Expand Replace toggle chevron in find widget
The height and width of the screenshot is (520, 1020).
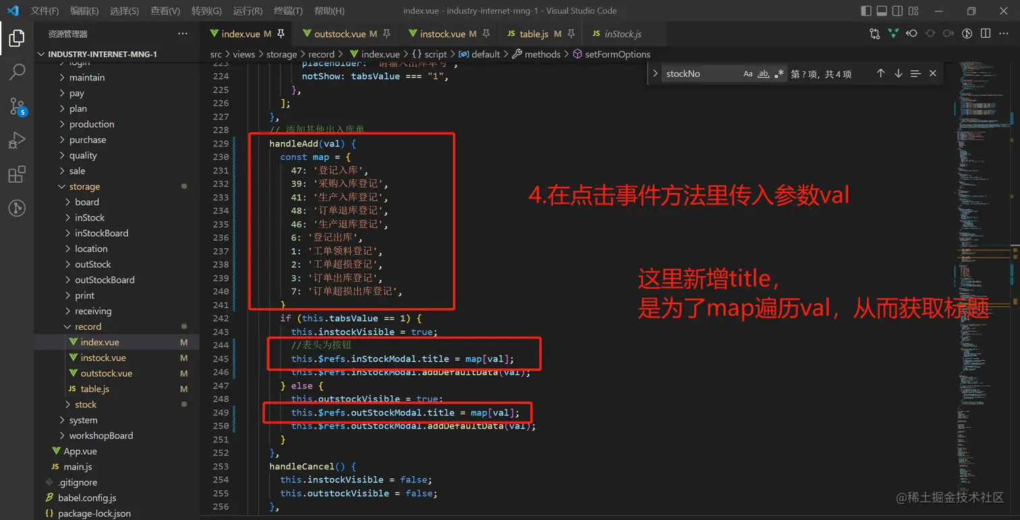[x=655, y=74]
